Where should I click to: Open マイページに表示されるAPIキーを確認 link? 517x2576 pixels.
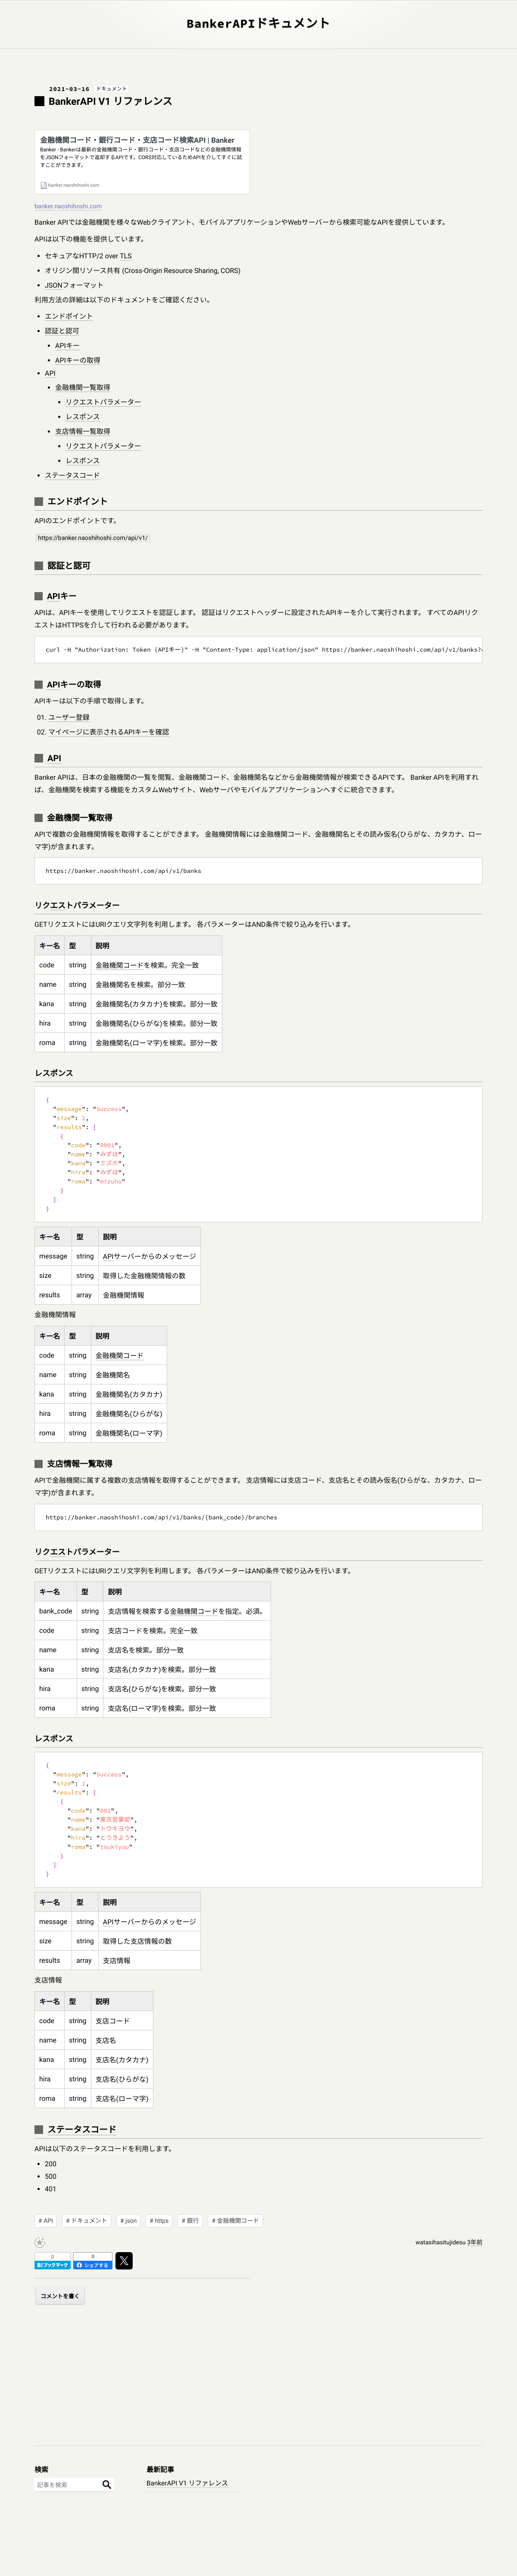[109, 732]
